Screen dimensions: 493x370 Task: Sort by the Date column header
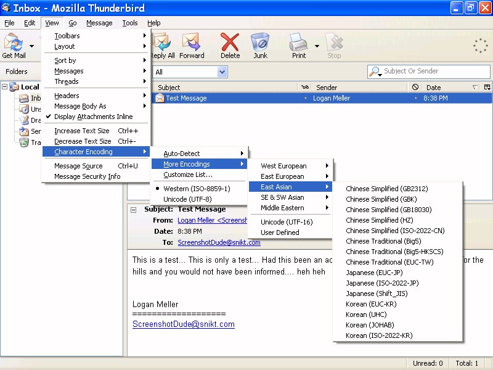tap(451, 87)
